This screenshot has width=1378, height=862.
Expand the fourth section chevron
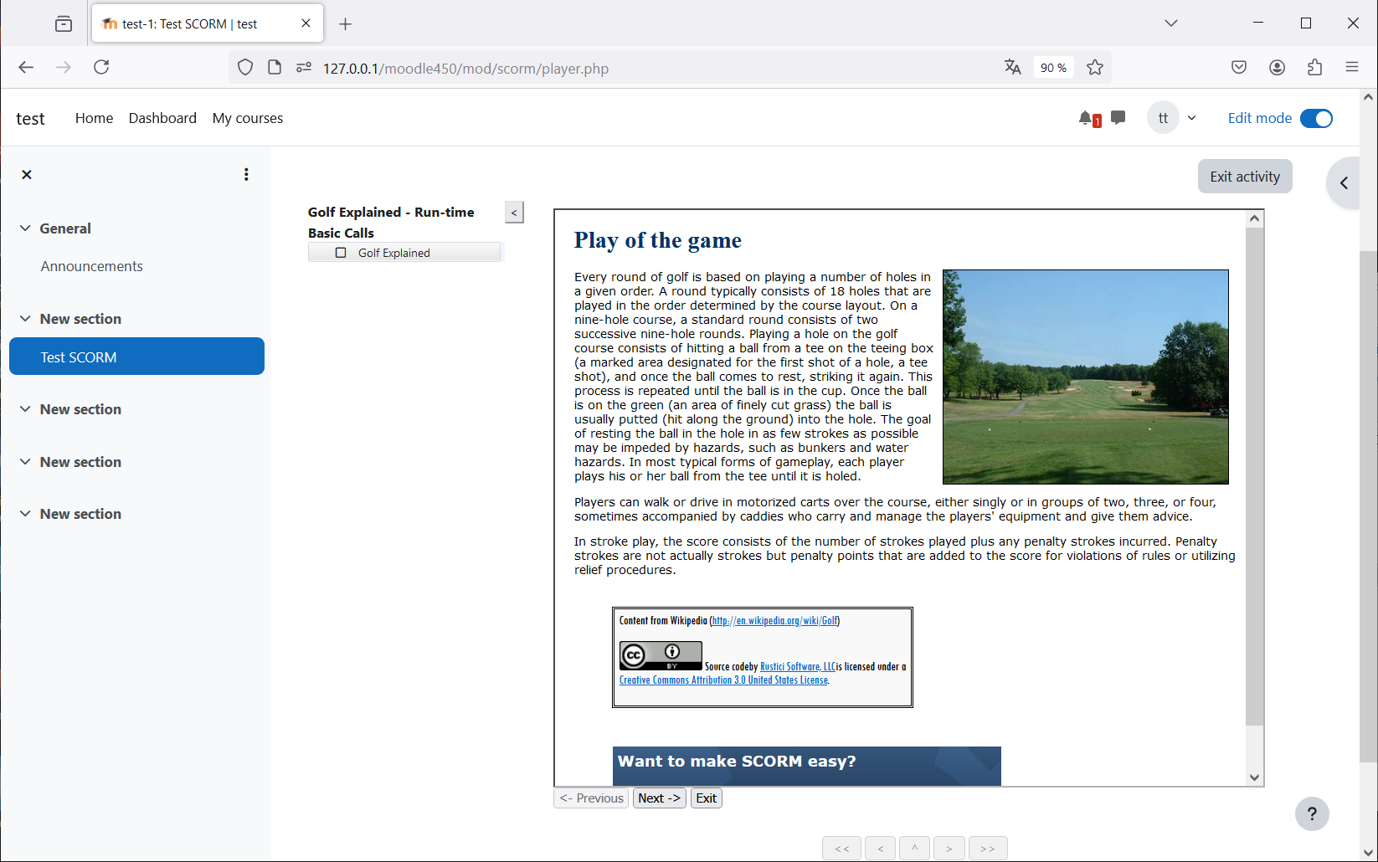coord(25,461)
